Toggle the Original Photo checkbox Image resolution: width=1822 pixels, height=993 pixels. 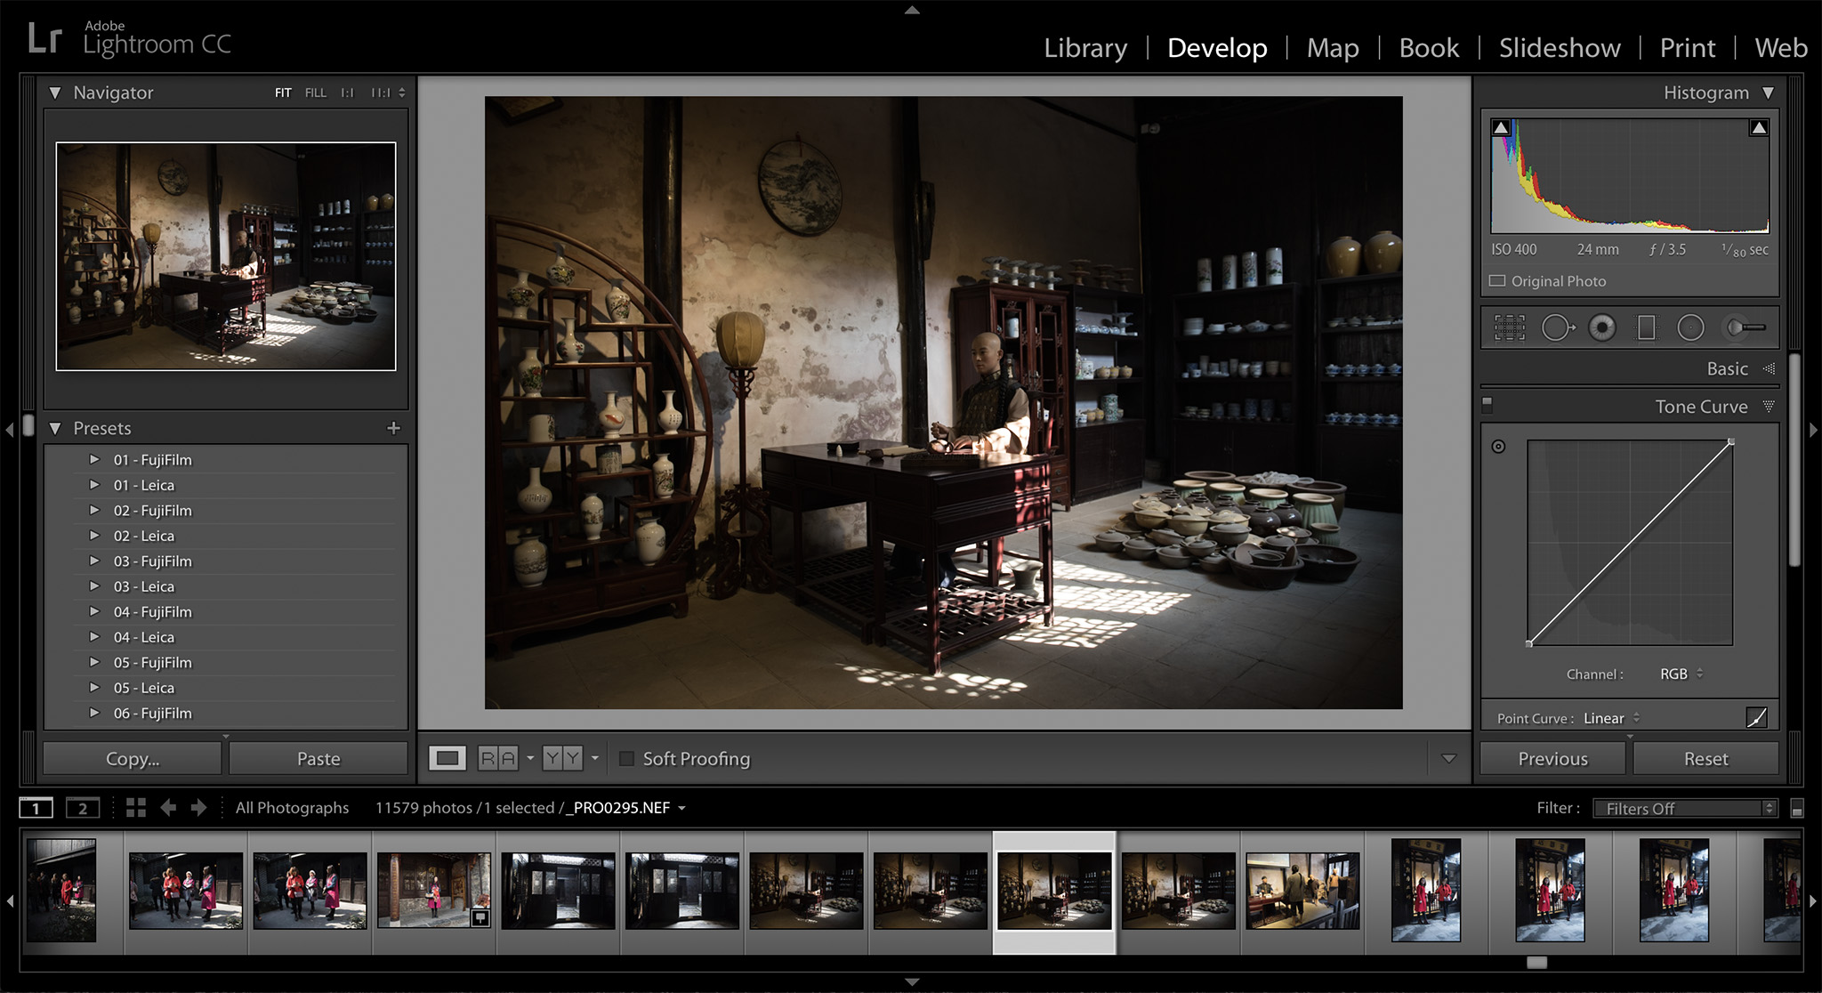[1496, 281]
